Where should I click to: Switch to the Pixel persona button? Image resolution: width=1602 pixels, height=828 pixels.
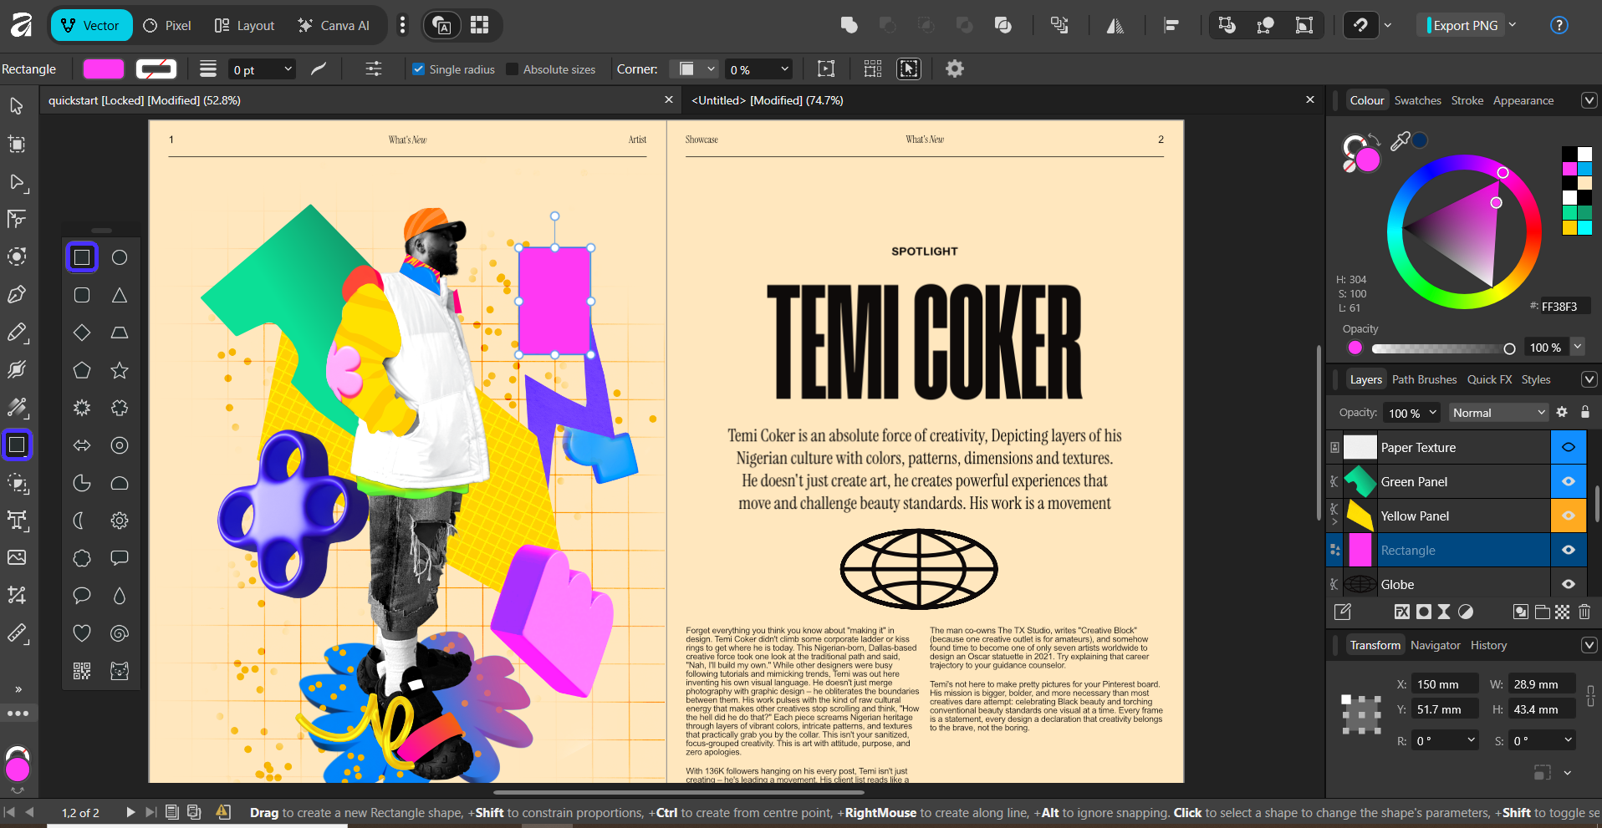(167, 25)
